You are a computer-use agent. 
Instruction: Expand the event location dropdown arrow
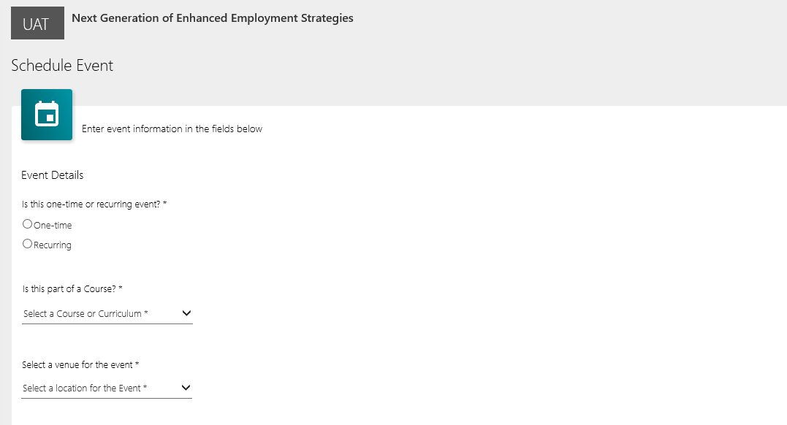(186, 388)
